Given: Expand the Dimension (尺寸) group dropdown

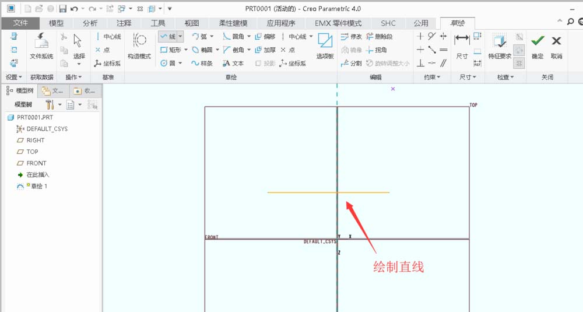Looking at the screenshot, I should (x=468, y=77).
